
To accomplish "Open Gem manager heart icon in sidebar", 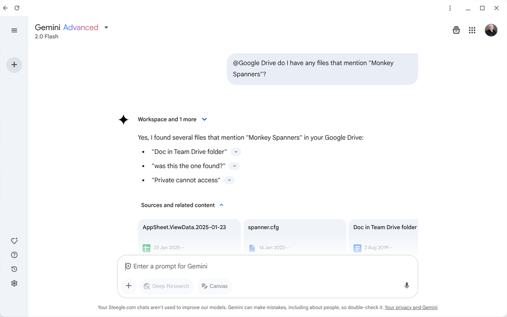I will [x=14, y=241].
